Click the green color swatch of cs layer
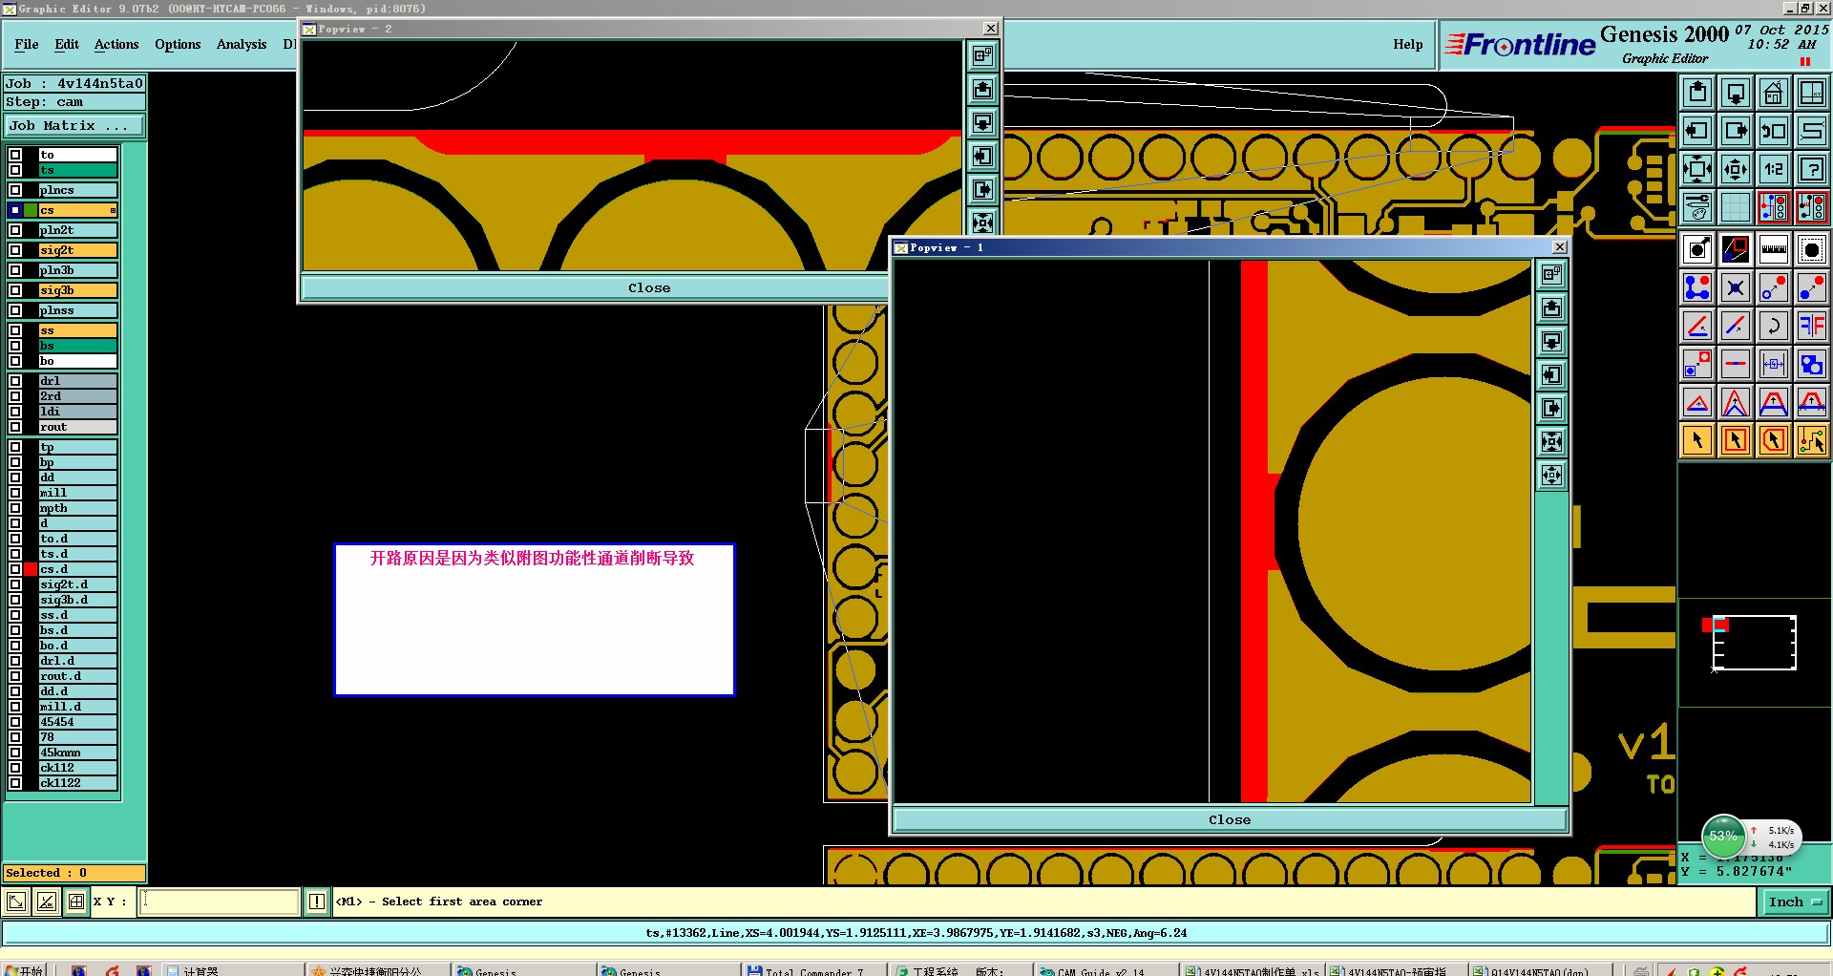 coord(31,210)
